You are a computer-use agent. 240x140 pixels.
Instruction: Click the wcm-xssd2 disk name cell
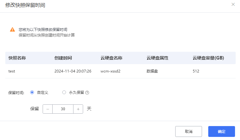click(x=111, y=71)
